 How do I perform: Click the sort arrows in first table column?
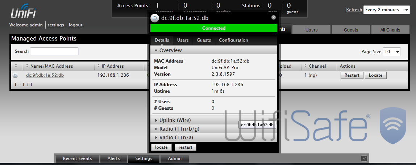pyautogui.click(x=16, y=66)
